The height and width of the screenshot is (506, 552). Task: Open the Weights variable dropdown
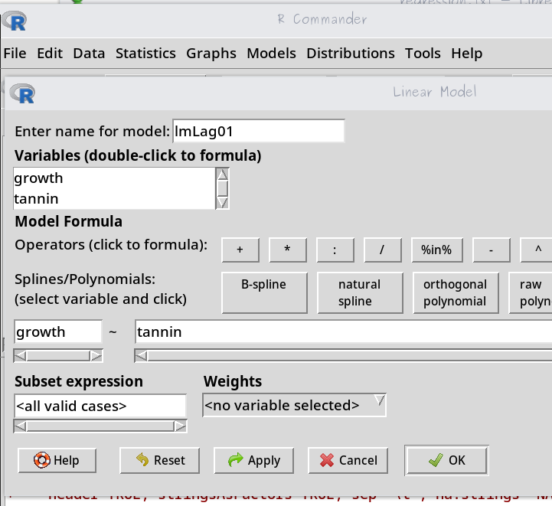(294, 405)
